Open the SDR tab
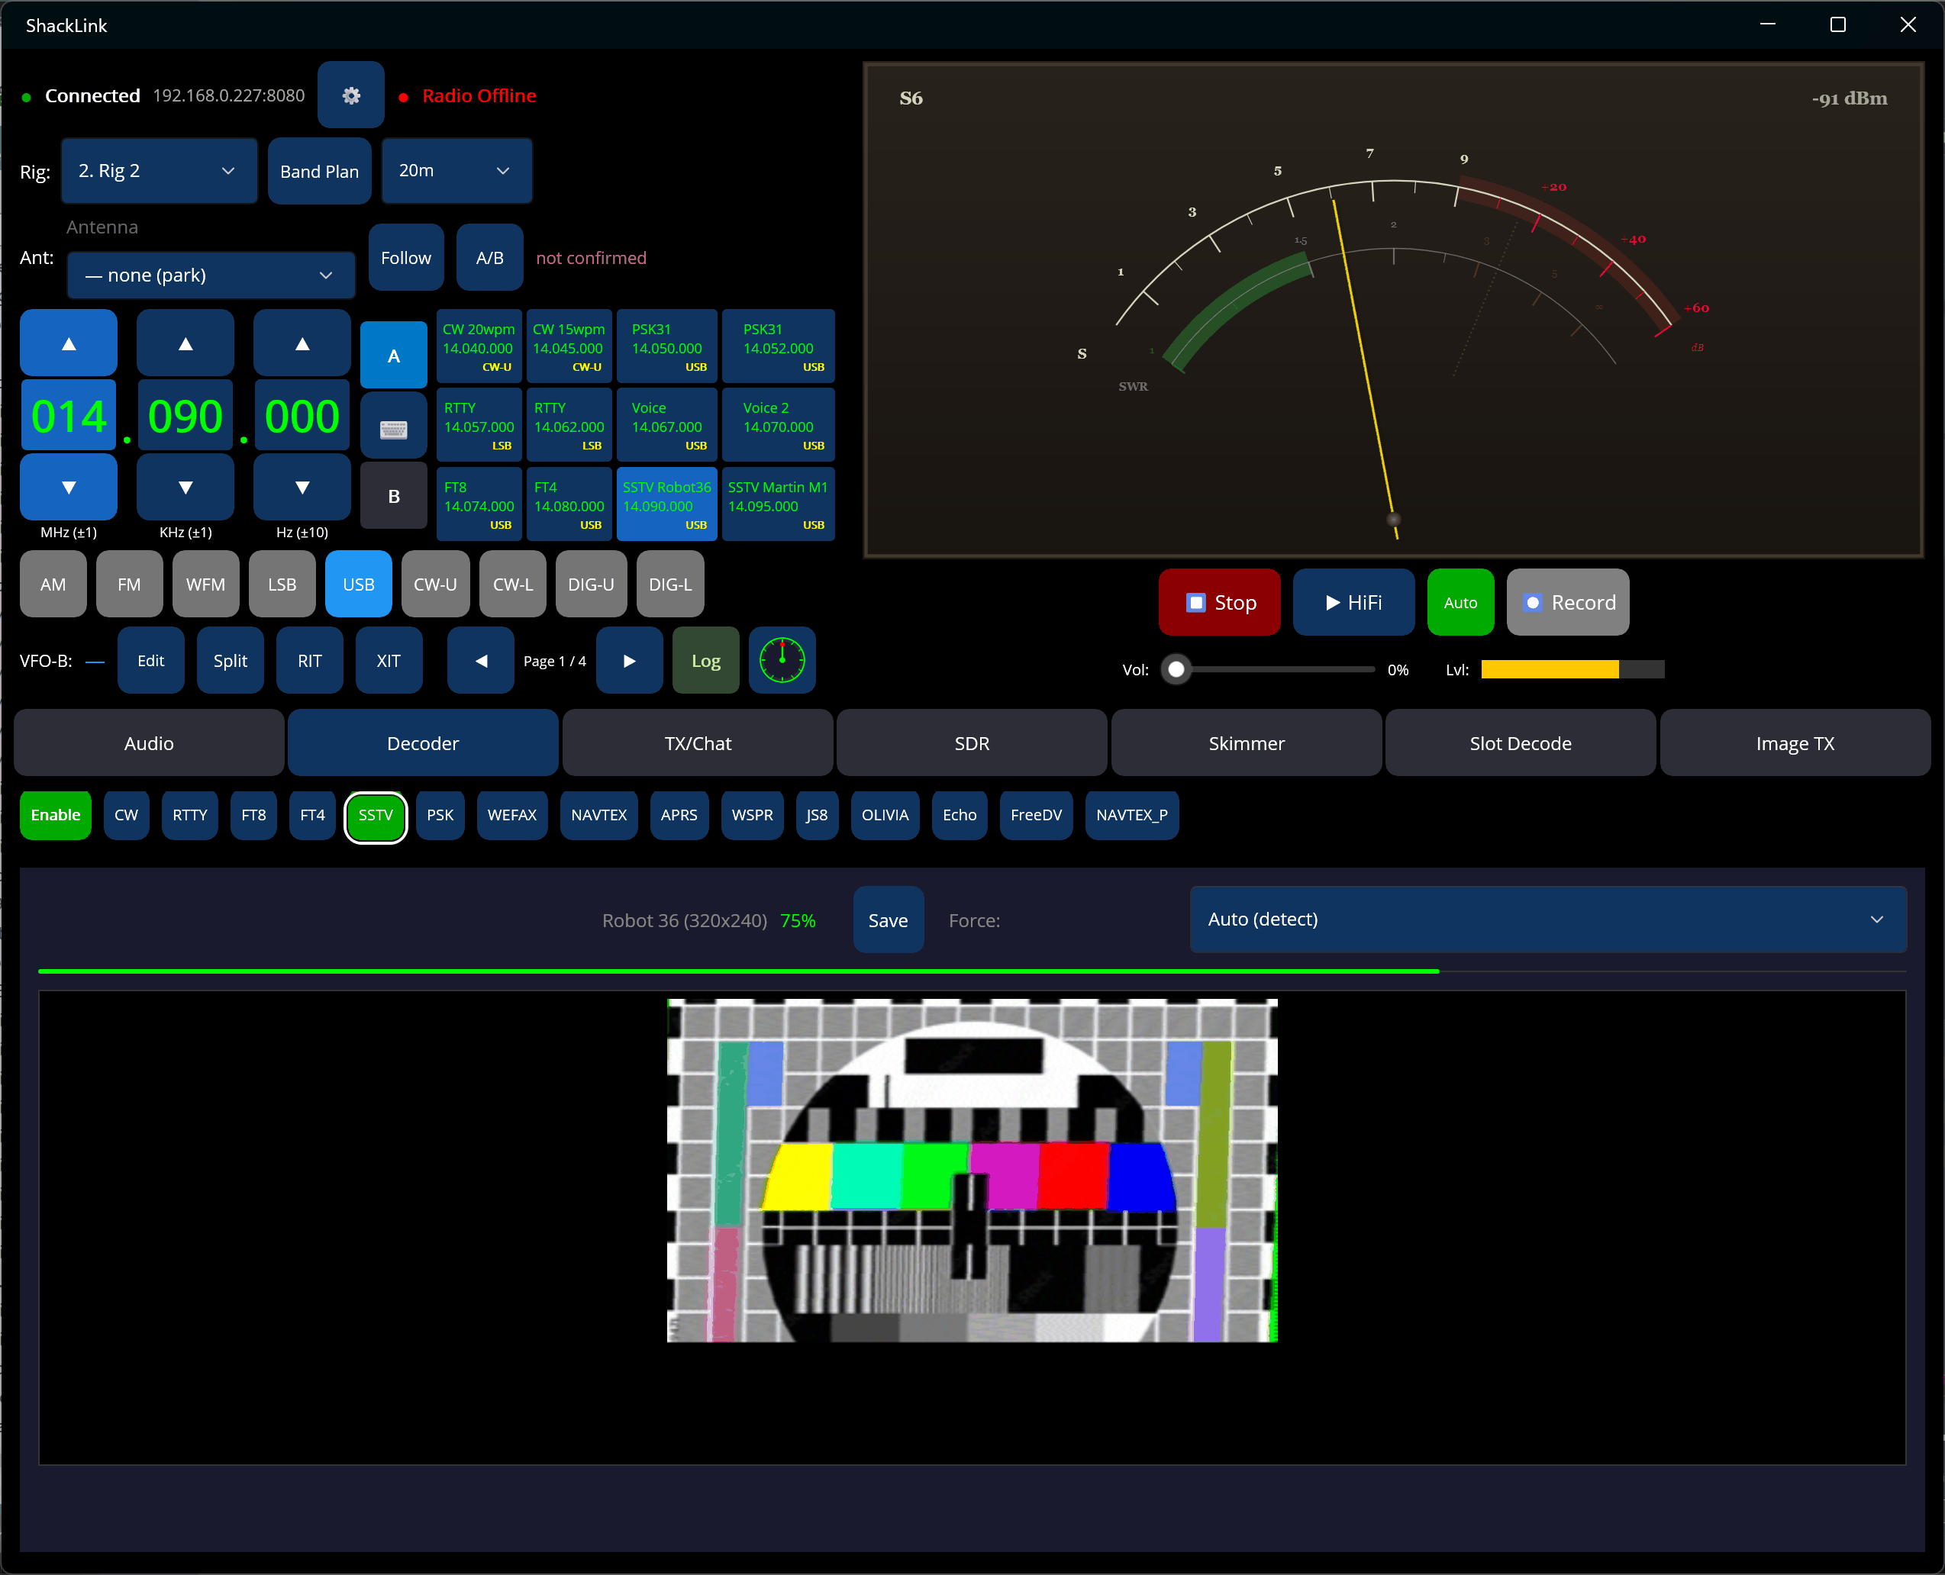 (x=972, y=743)
